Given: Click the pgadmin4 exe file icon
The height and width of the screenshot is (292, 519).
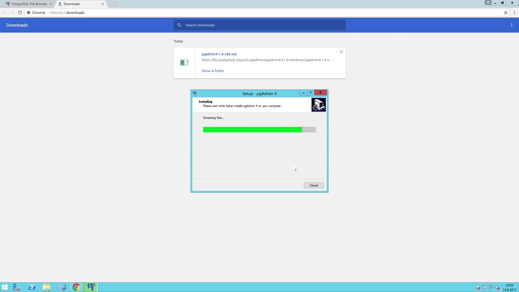Looking at the screenshot, I should (x=184, y=62).
